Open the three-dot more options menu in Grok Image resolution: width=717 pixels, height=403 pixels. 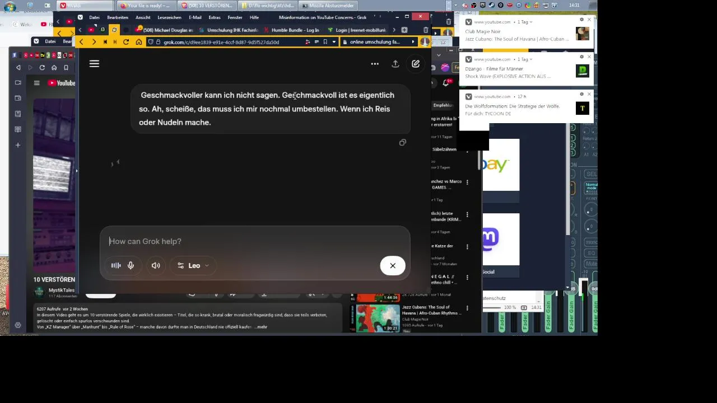(375, 64)
